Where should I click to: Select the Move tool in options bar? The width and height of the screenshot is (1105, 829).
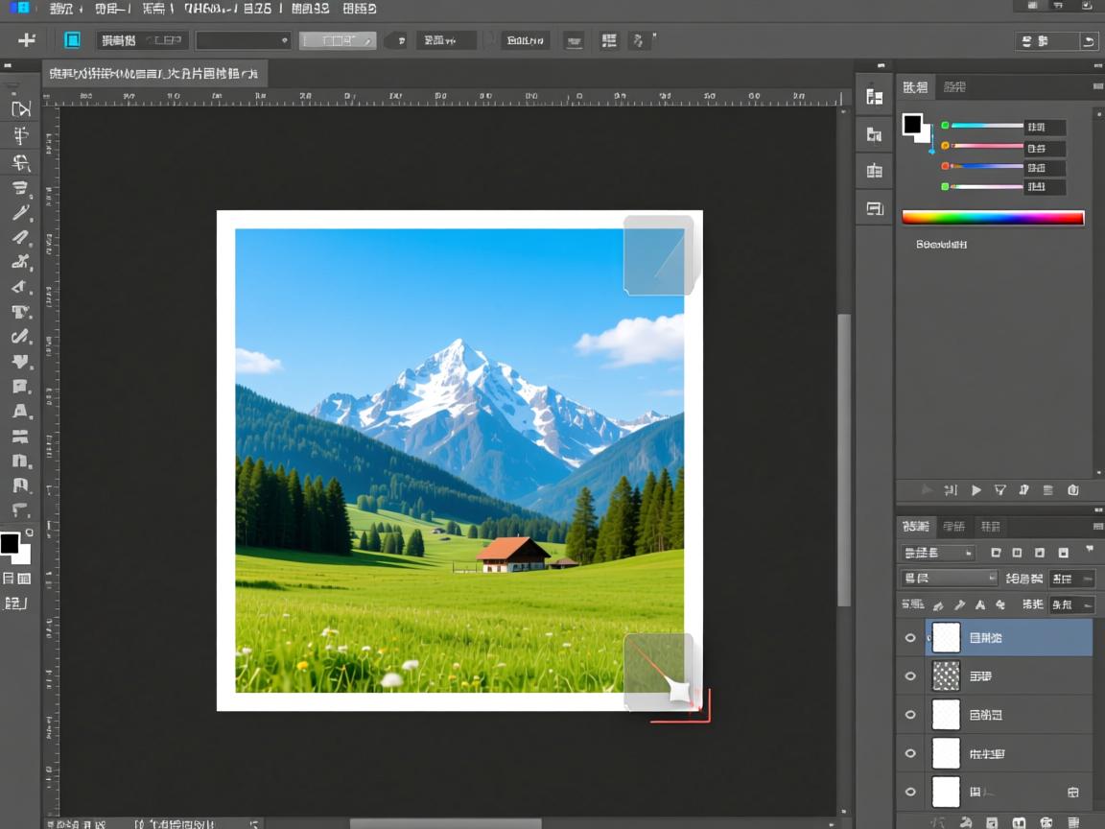[27, 40]
